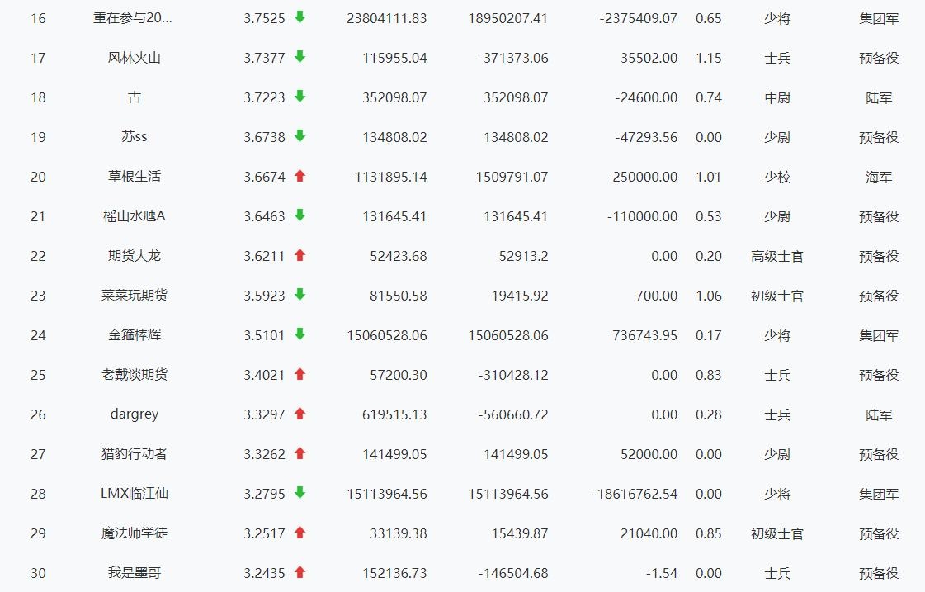Click the red up arrow in 期货大龙 row
Image resolution: width=925 pixels, height=592 pixels.
tap(300, 255)
